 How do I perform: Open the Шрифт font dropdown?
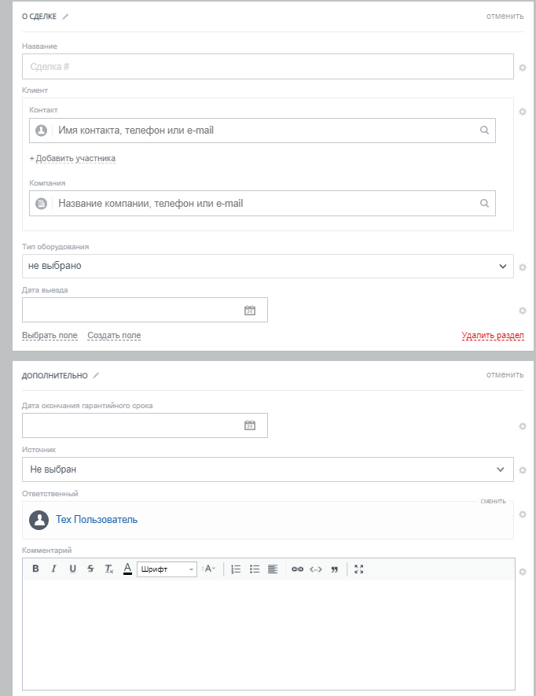pyautogui.click(x=167, y=569)
